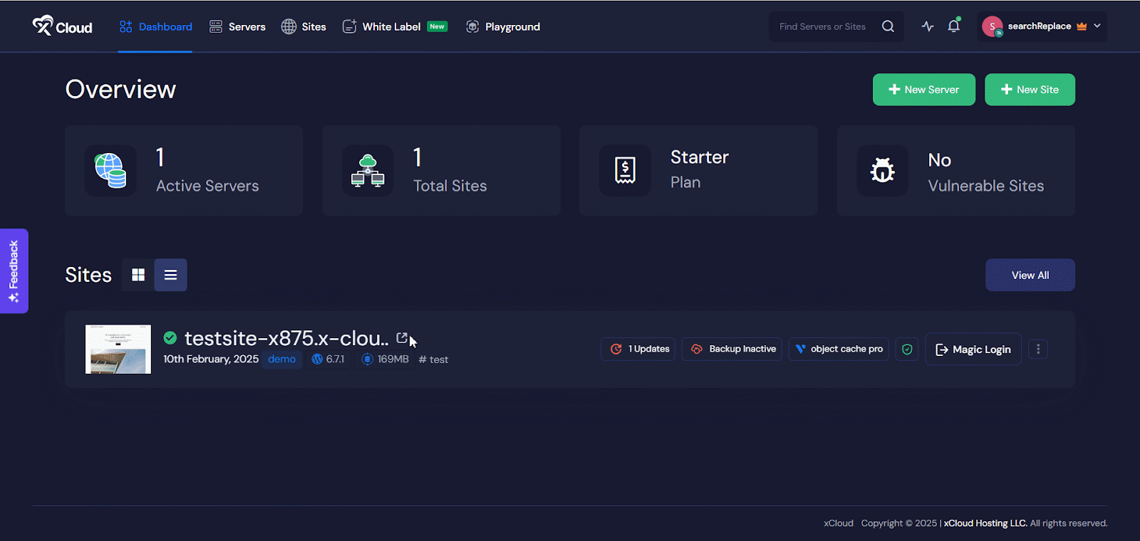The width and height of the screenshot is (1140, 541).
Task: Focus the Find Servers or Sites field
Action: tap(823, 27)
